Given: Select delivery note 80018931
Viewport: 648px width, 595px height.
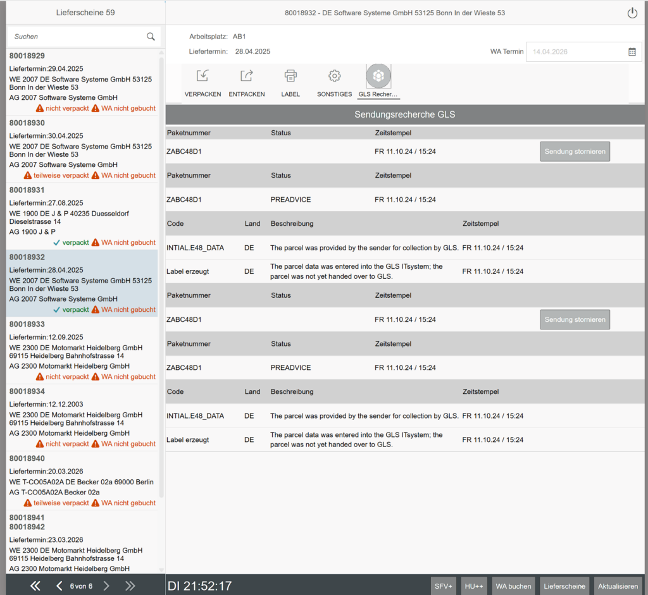Looking at the screenshot, I should tap(82, 216).
